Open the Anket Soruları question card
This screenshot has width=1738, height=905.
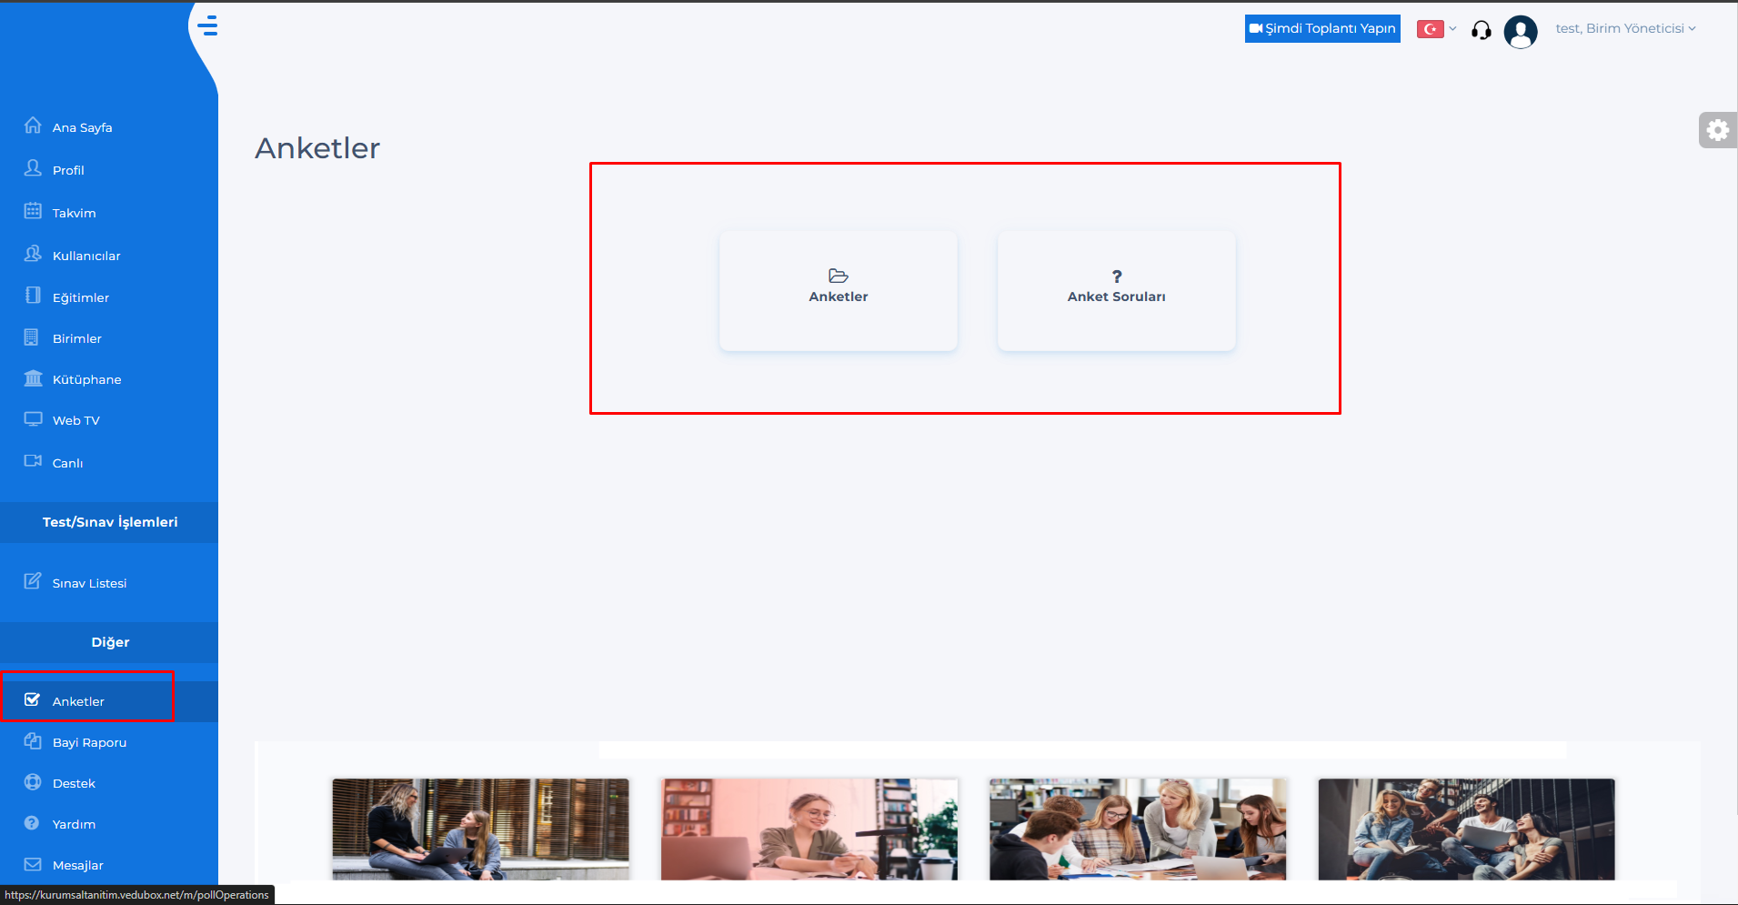[1116, 290]
